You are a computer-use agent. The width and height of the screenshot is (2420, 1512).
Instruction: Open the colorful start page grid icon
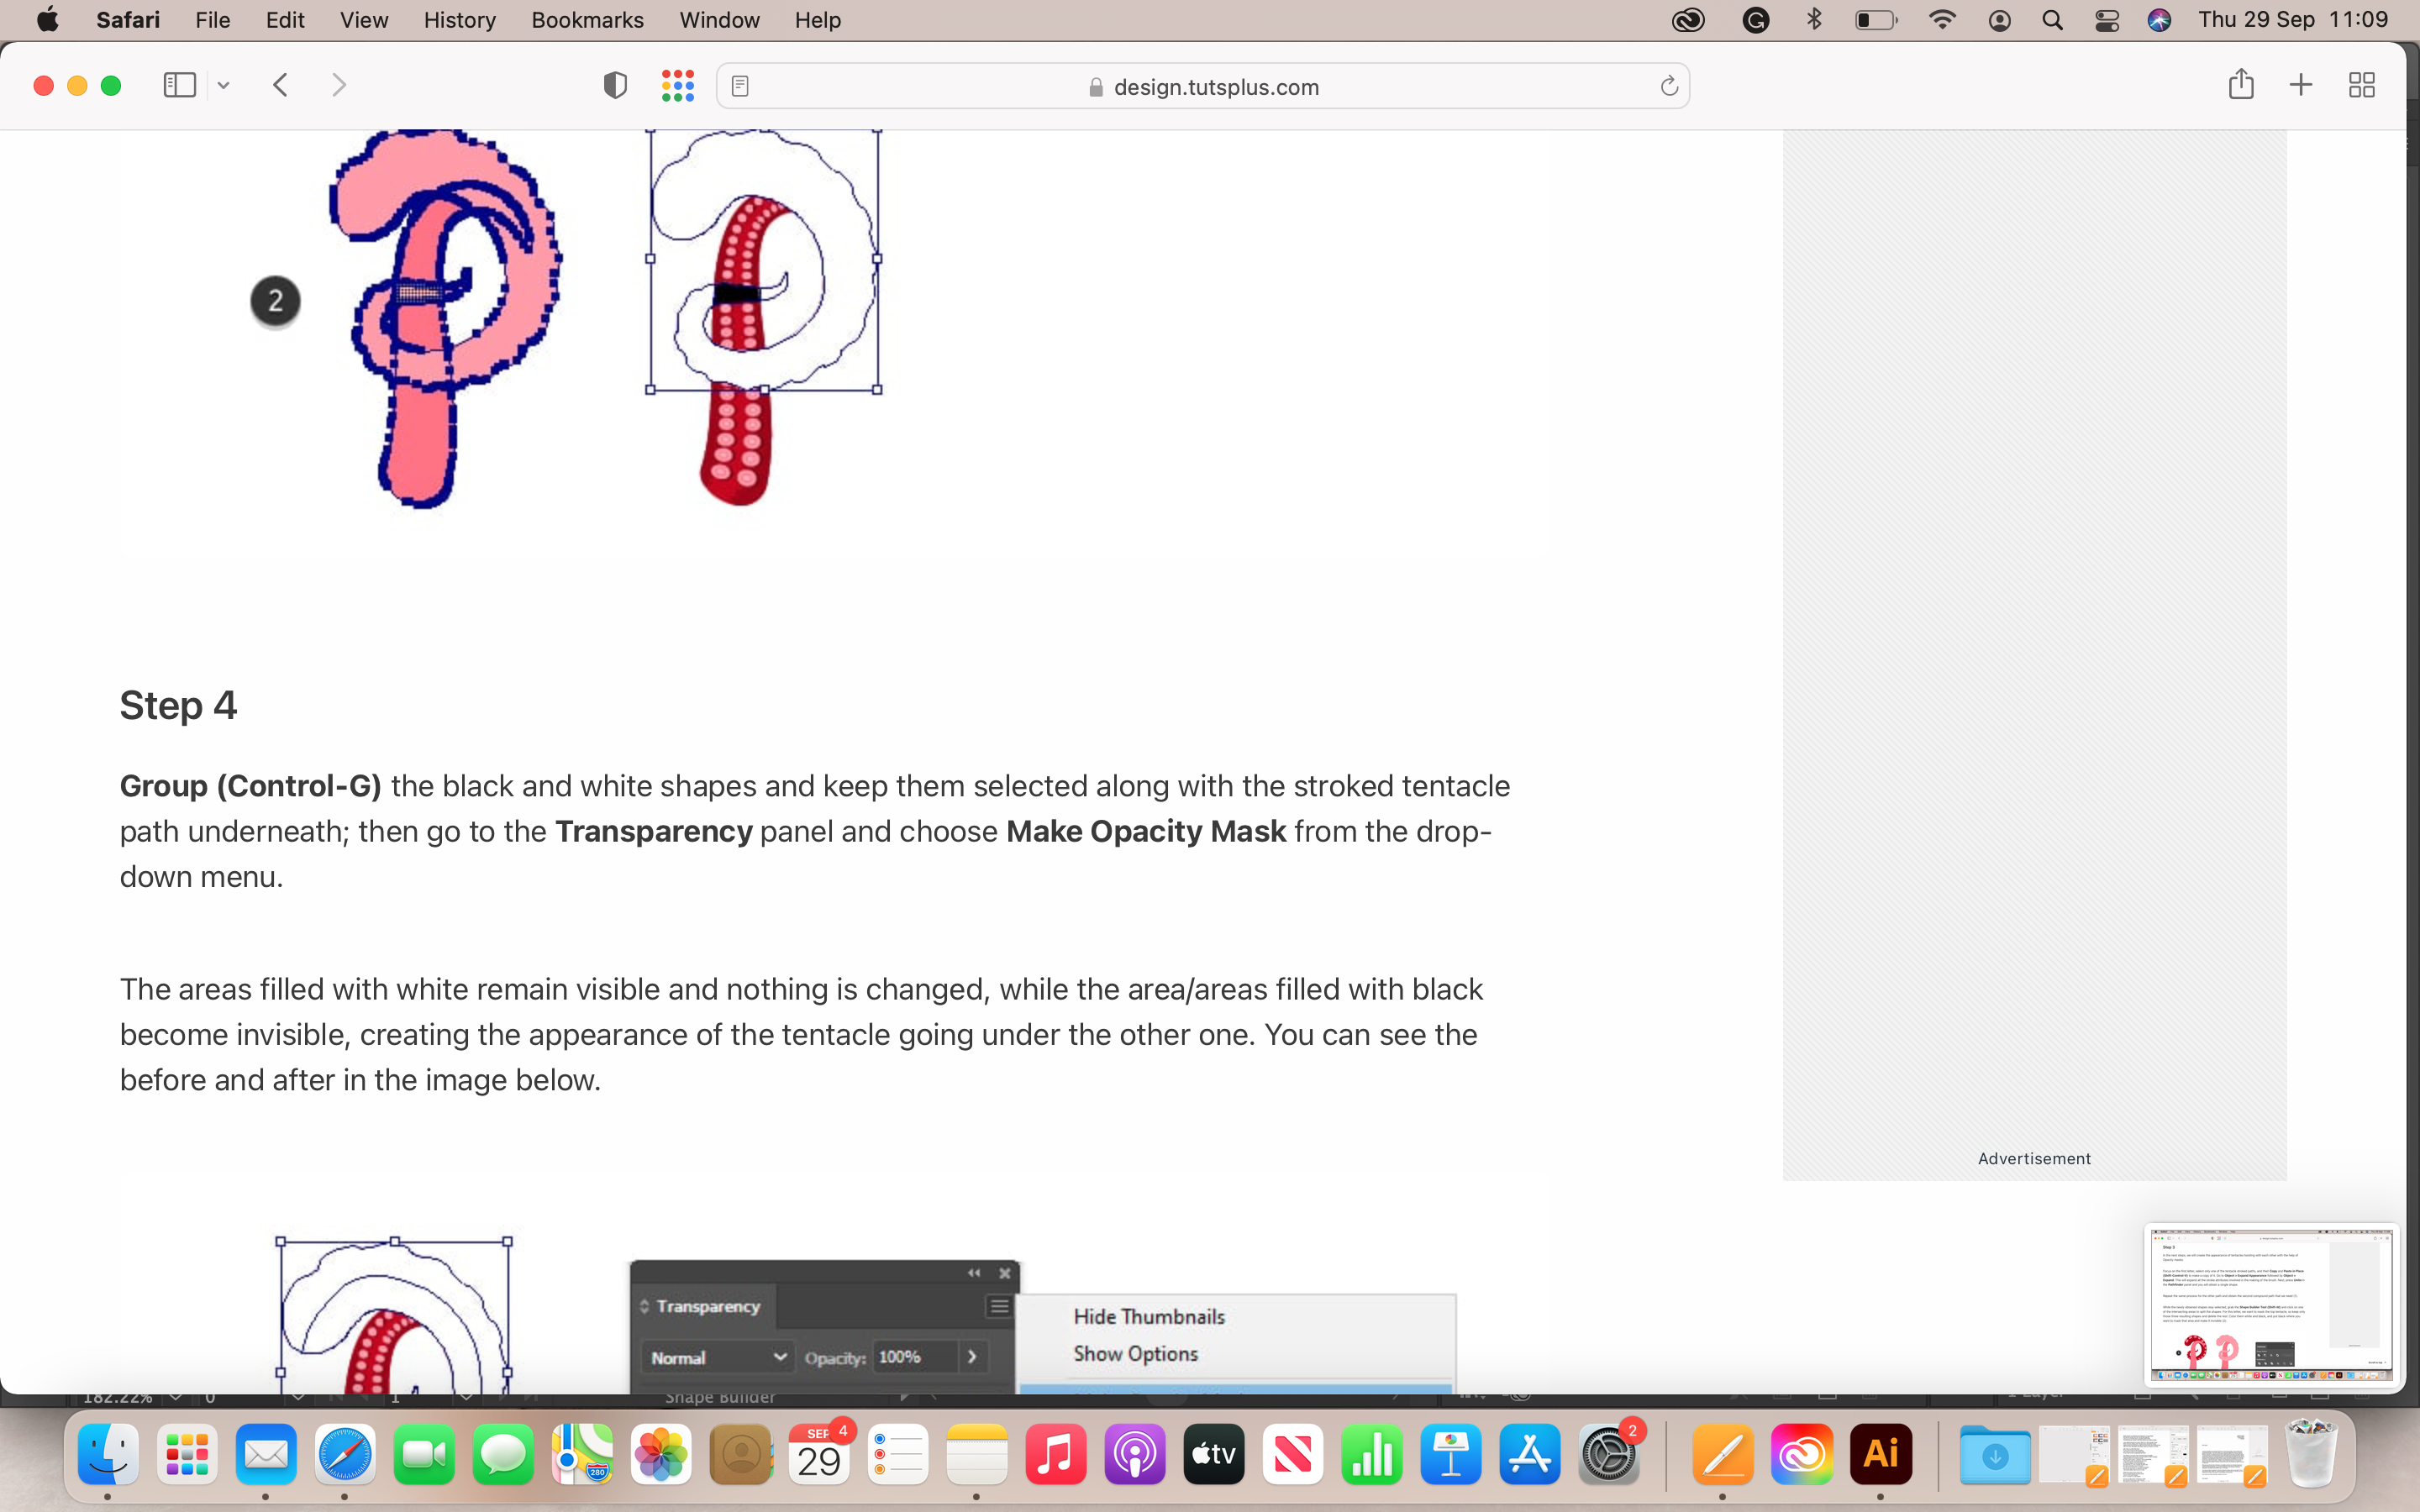(x=678, y=86)
